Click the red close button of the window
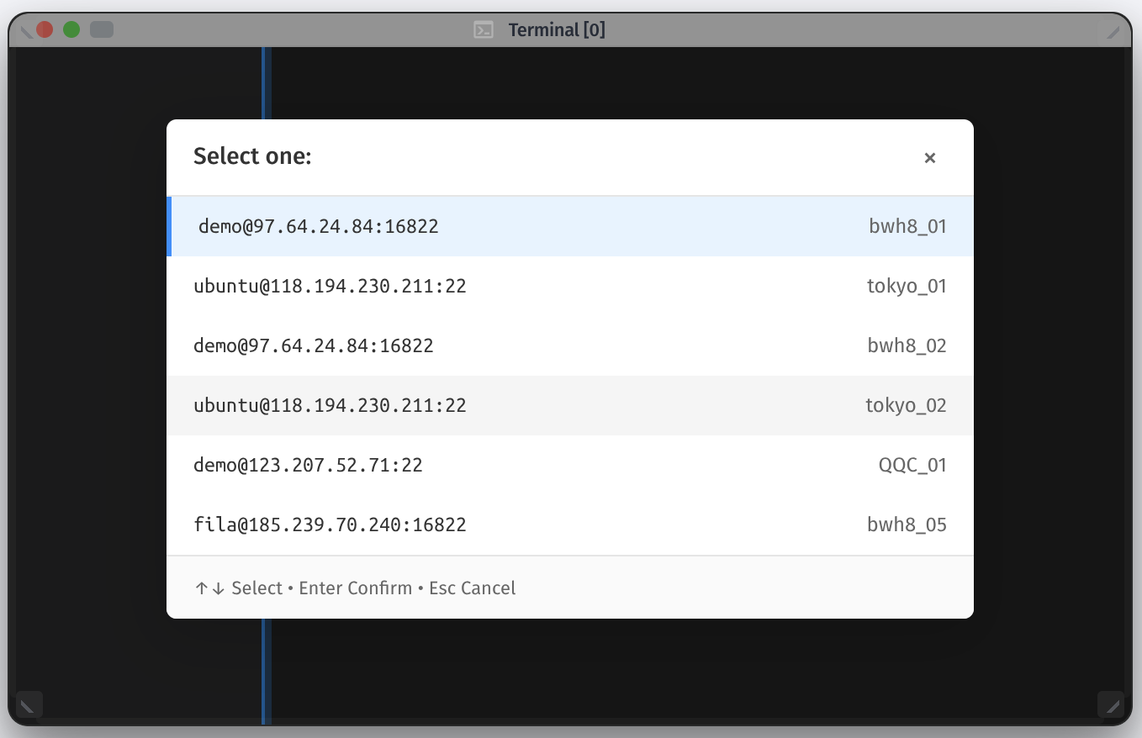Viewport: 1142px width, 738px height. click(44, 29)
